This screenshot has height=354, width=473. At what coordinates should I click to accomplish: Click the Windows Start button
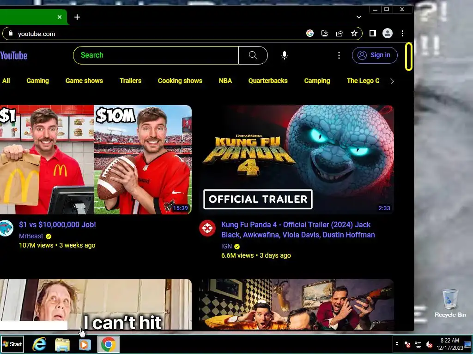click(x=12, y=344)
